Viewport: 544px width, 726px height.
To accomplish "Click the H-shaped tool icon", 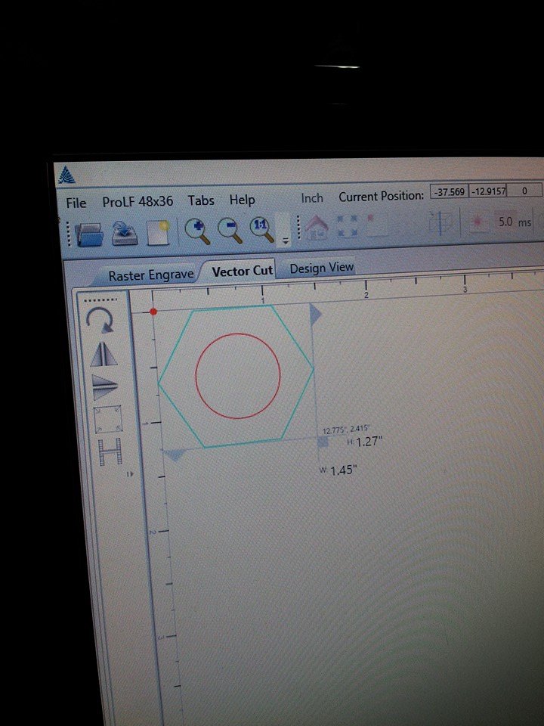I will point(110,451).
